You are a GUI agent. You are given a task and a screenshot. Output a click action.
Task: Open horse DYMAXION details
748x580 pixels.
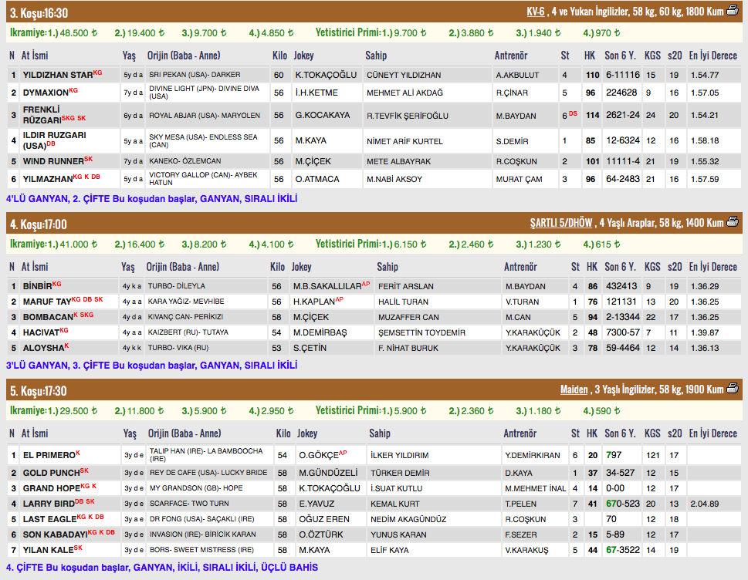point(46,93)
